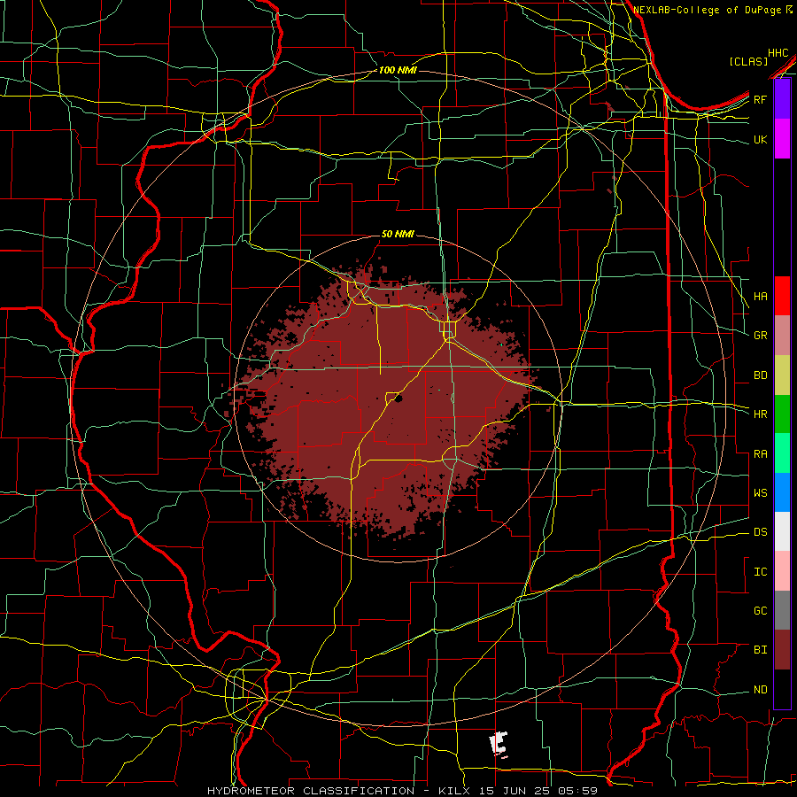
Task: Click the RF legend label
Action: pyautogui.click(x=760, y=99)
